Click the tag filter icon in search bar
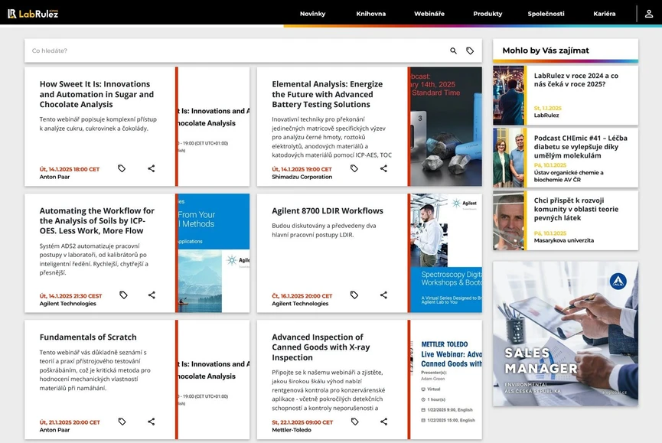Viewport: 662px width, 443px height. (470, 50)
